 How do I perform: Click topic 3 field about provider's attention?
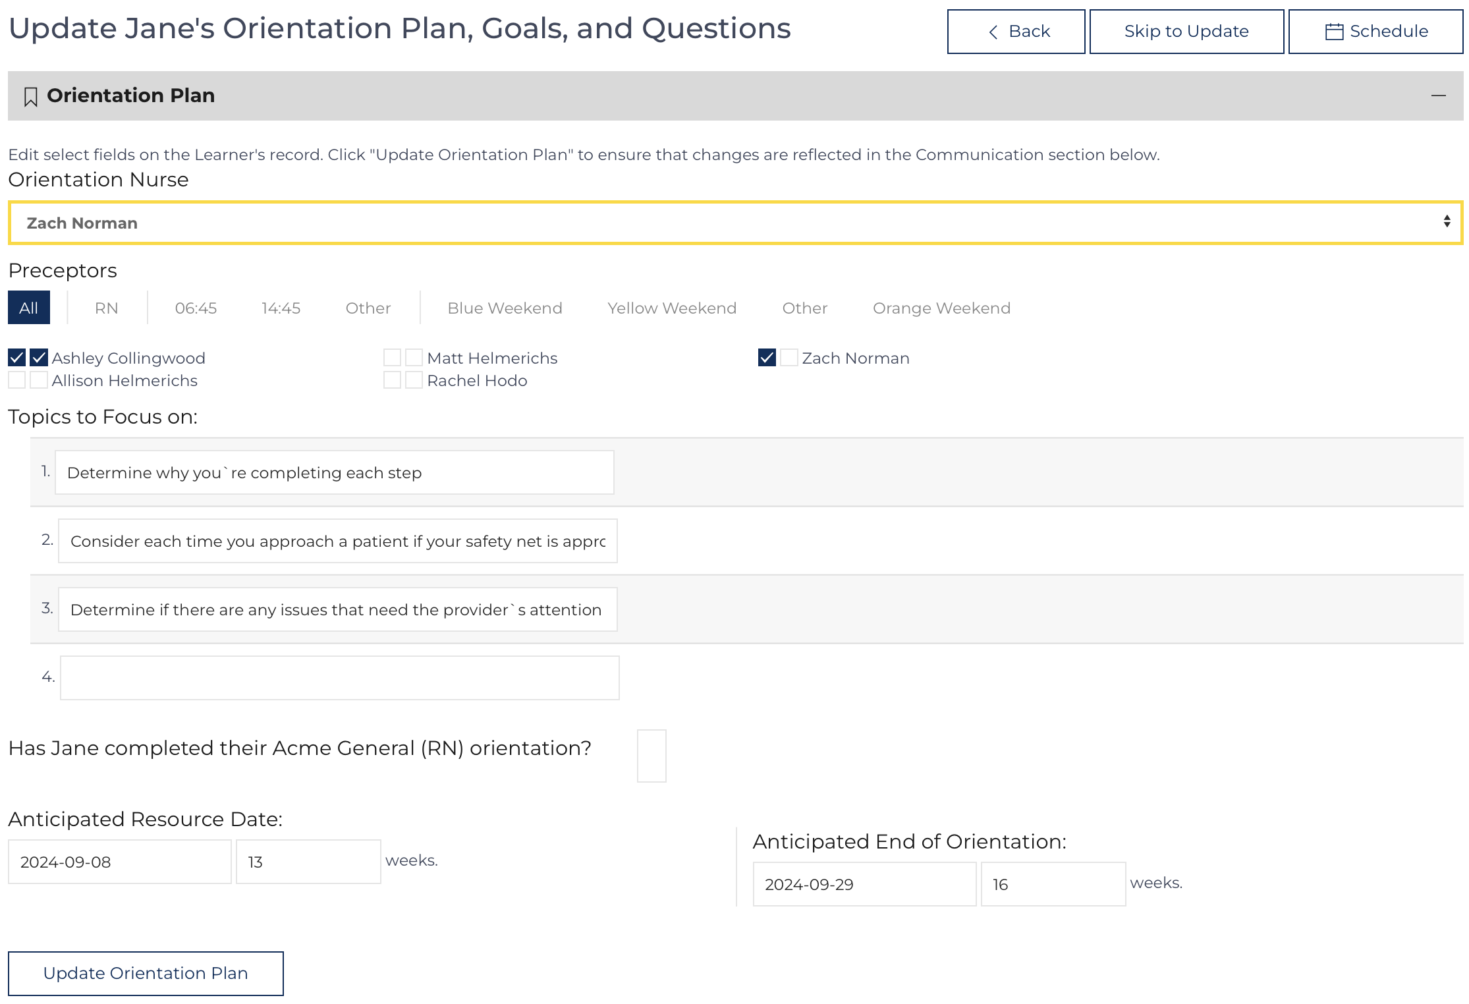tap(338, 609)
